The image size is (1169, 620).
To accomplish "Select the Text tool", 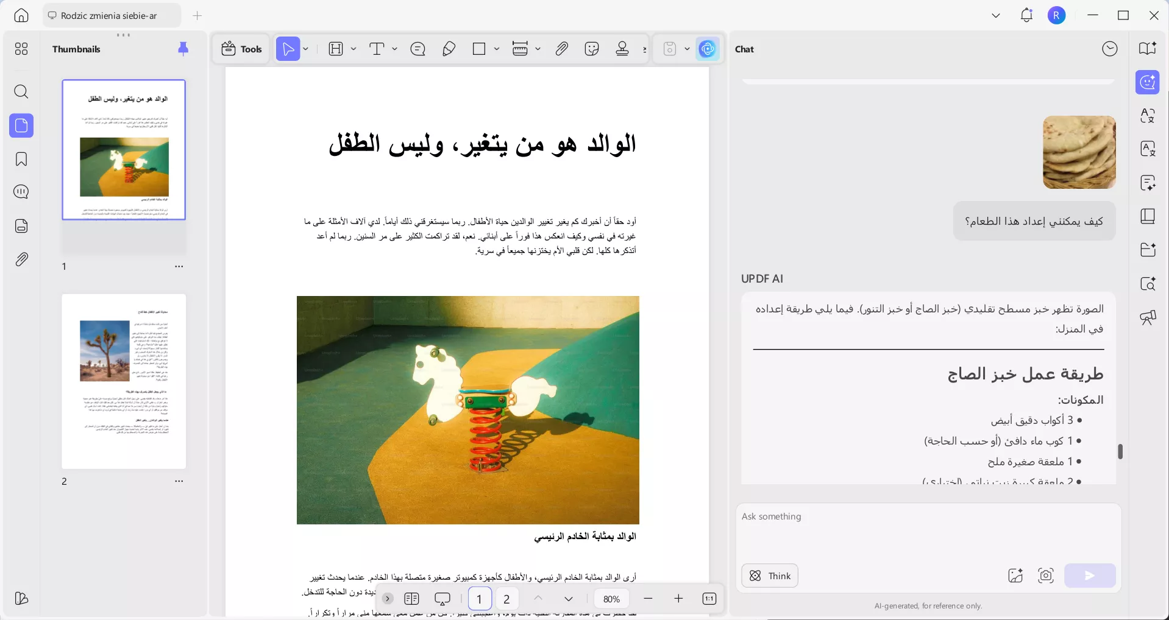I will click(377, 49).
